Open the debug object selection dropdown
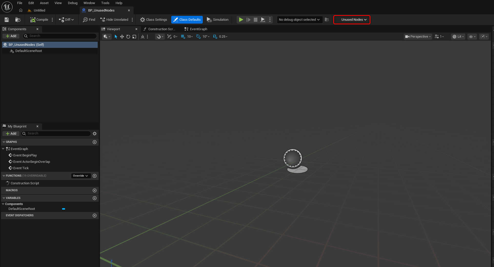Viewport: 494px width, 267px height. click(299, 20)
